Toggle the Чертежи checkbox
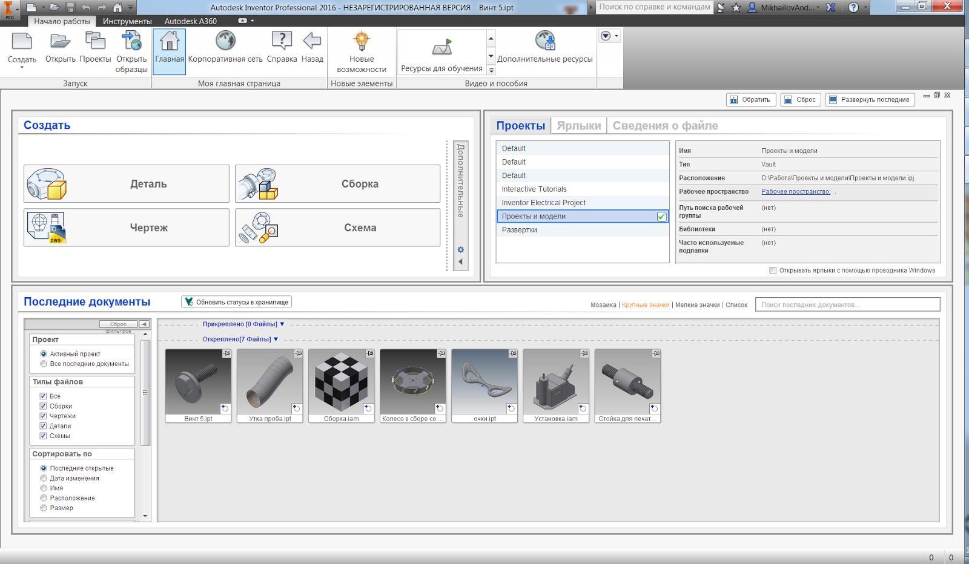Viewport: 969px width, 564px height. pos(43,416)
